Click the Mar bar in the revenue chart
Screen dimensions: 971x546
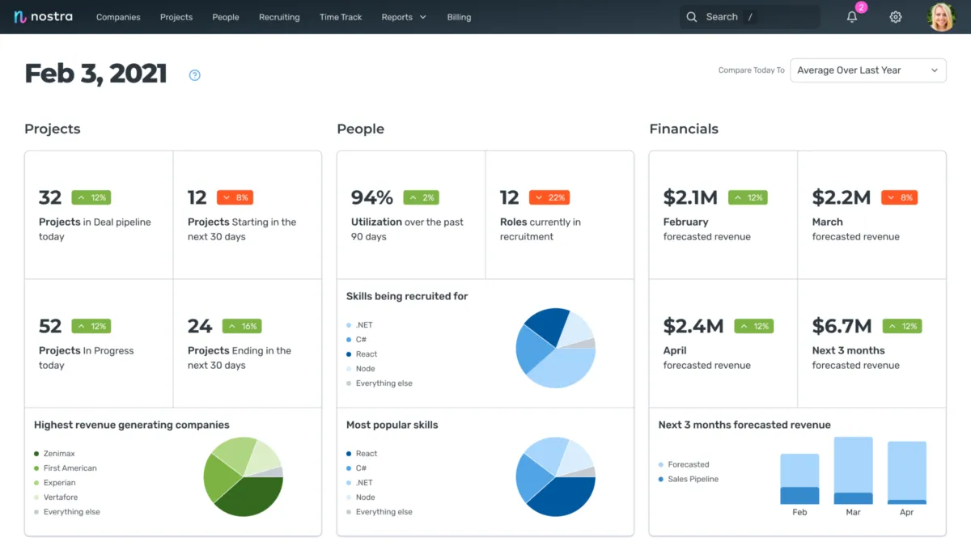tap(853, 471)
